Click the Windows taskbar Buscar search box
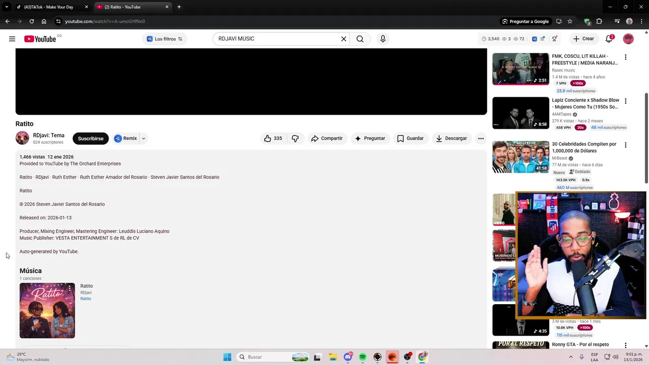 (274, 357)
